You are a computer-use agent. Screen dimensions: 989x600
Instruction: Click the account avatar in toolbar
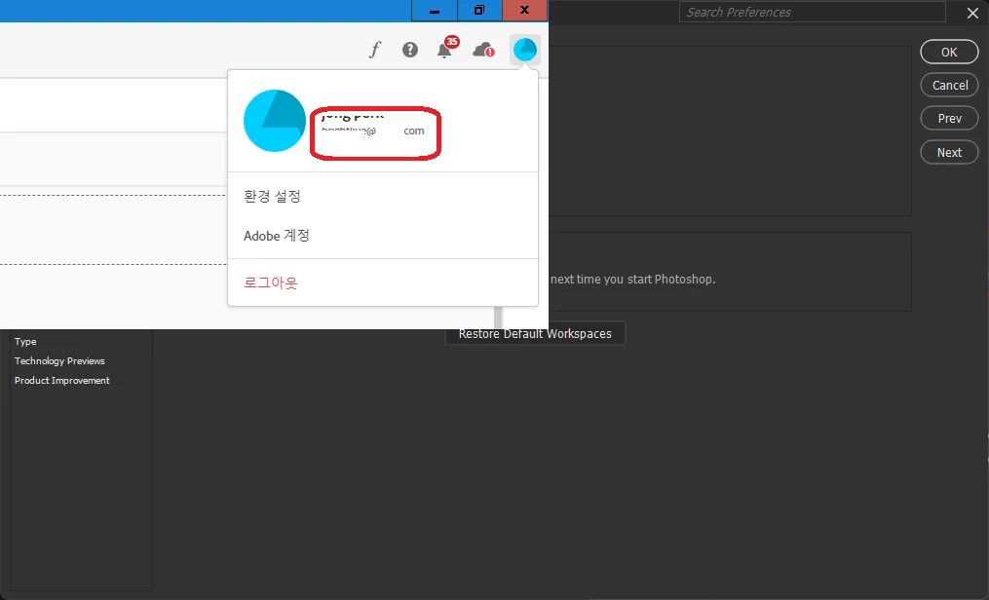[525, 49]
